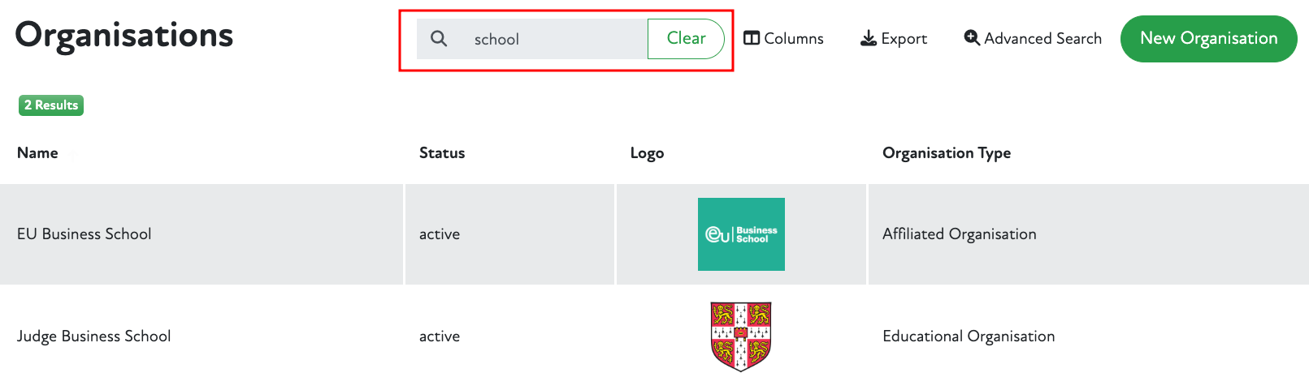Open the Judge Business School entry
This screenshot has width=1309, height=390.
click(x=94, y=336)
